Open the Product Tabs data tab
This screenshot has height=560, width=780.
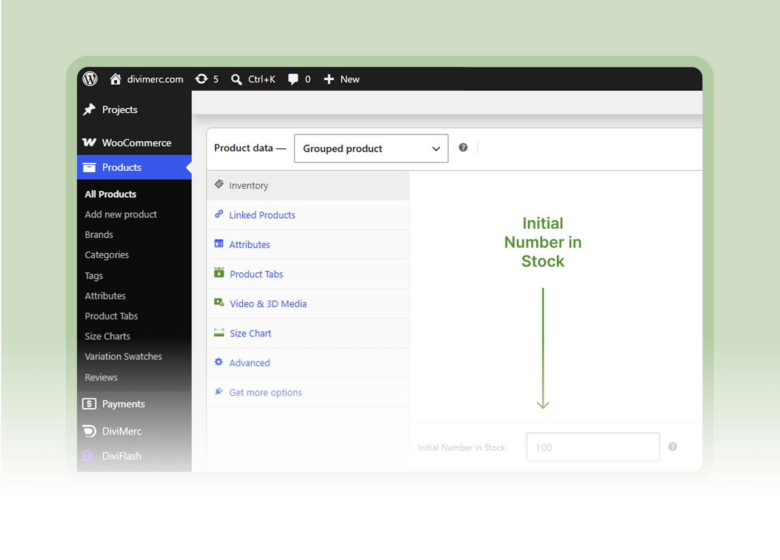point(308,274)
